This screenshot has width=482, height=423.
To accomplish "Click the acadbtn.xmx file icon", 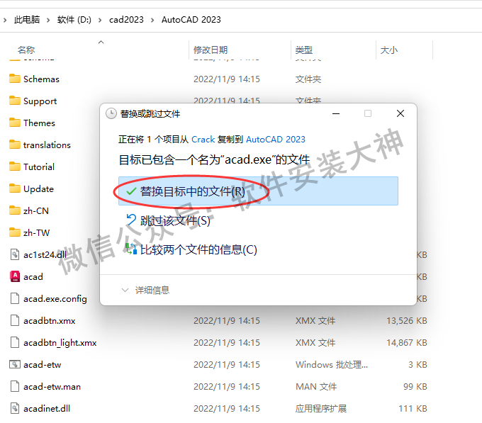I will [x=15, y=320].
